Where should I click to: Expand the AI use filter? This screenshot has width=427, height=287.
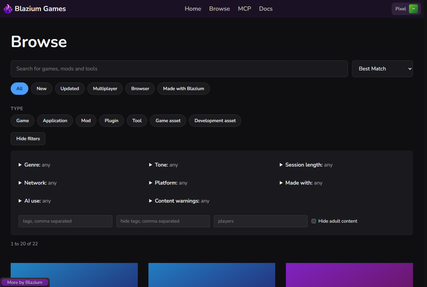point(35,201)
